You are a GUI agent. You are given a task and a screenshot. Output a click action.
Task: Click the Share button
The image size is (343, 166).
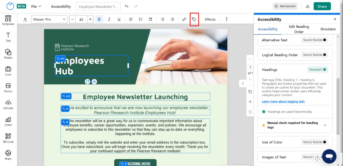(x=322, y=6)
